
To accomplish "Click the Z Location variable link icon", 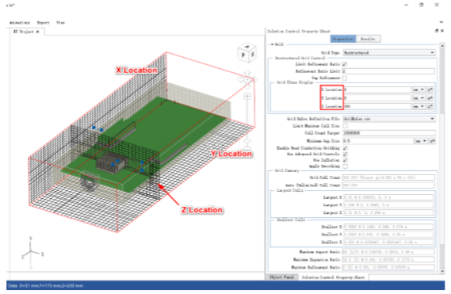I will pyautogui.click(x=430, y=106).
